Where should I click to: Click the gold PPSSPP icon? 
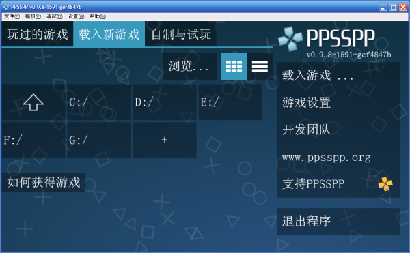tap(385, 184)
